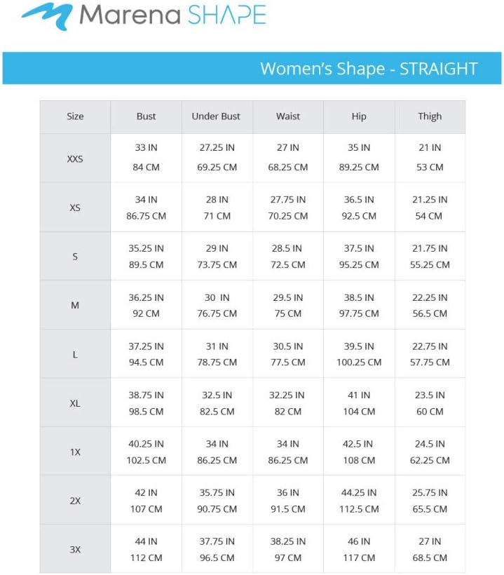Select the Bust column header
This screenshot has height=575, width=504.
[147, 116]
